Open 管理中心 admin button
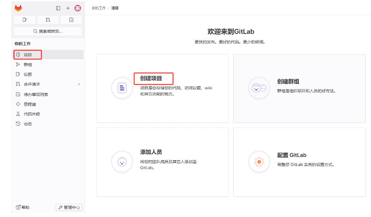 click(69, 207)
